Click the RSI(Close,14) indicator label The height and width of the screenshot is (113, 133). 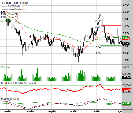point(9,83)
